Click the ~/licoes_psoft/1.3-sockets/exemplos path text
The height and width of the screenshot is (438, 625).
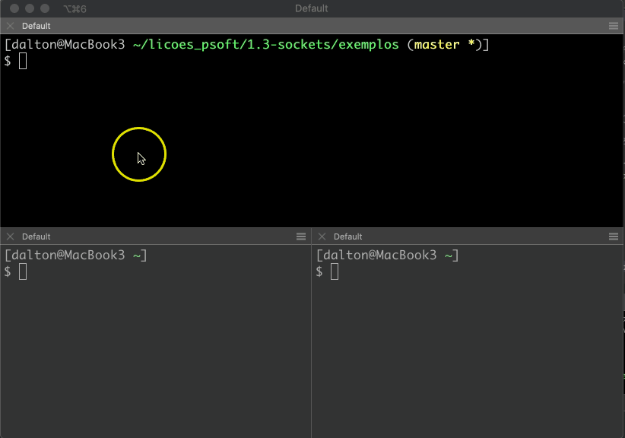coord(265,44)
